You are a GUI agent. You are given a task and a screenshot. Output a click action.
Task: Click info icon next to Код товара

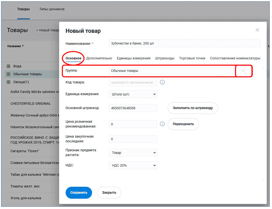coord(162,82)
